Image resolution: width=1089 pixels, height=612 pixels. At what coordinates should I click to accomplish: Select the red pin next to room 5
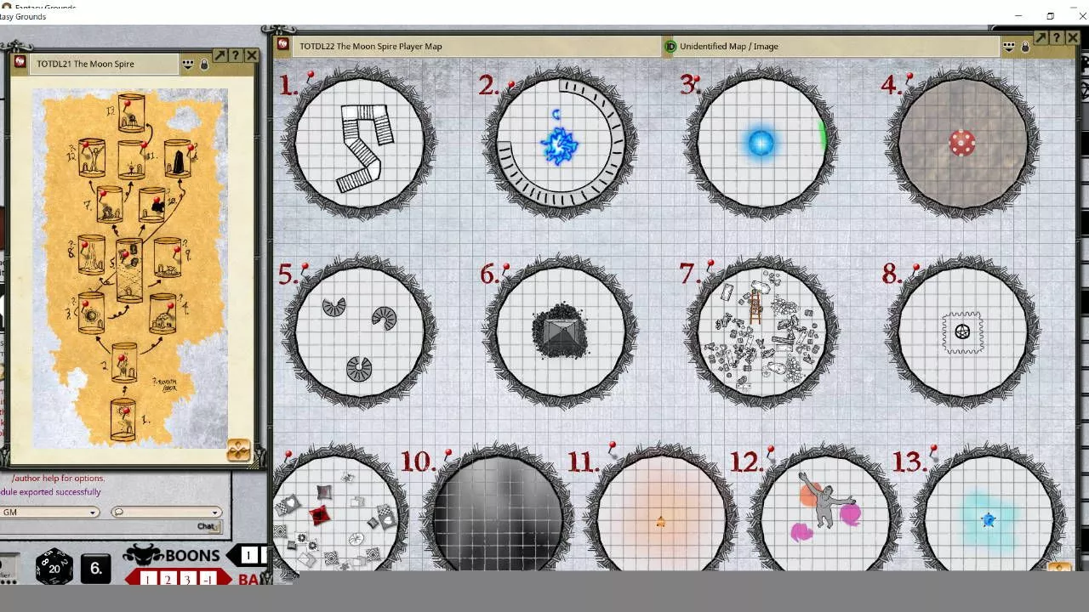[x=305, y=268]
